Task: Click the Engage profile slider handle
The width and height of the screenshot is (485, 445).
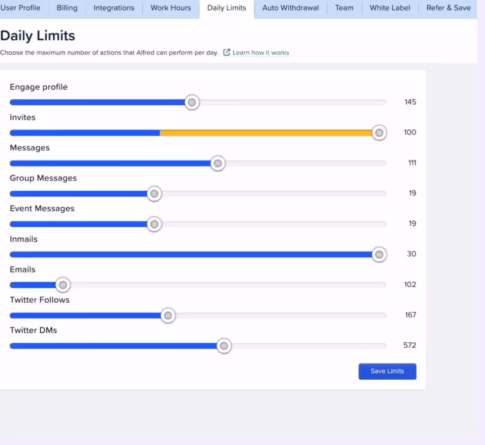Action: [x=192, y=102]
